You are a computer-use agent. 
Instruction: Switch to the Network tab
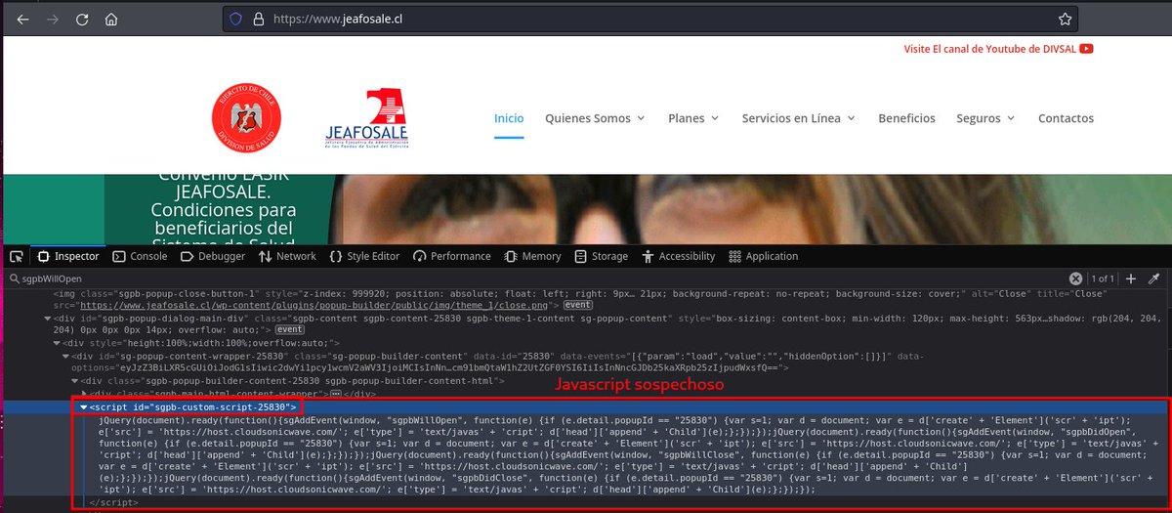(x=287, y=256)
